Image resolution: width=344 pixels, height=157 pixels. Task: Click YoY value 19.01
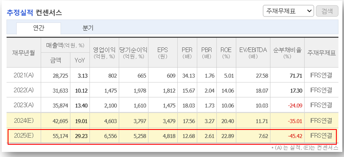(81, 121)
